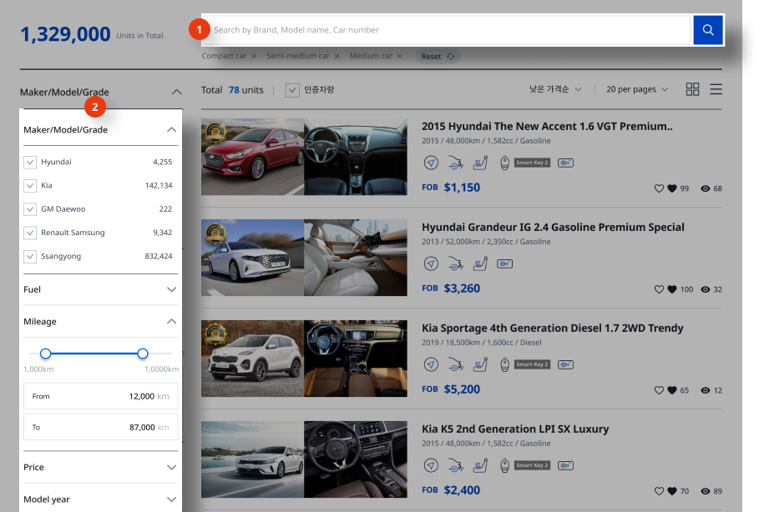Open the 낮은 가격순 sort dropdown

tap(555, 89)
